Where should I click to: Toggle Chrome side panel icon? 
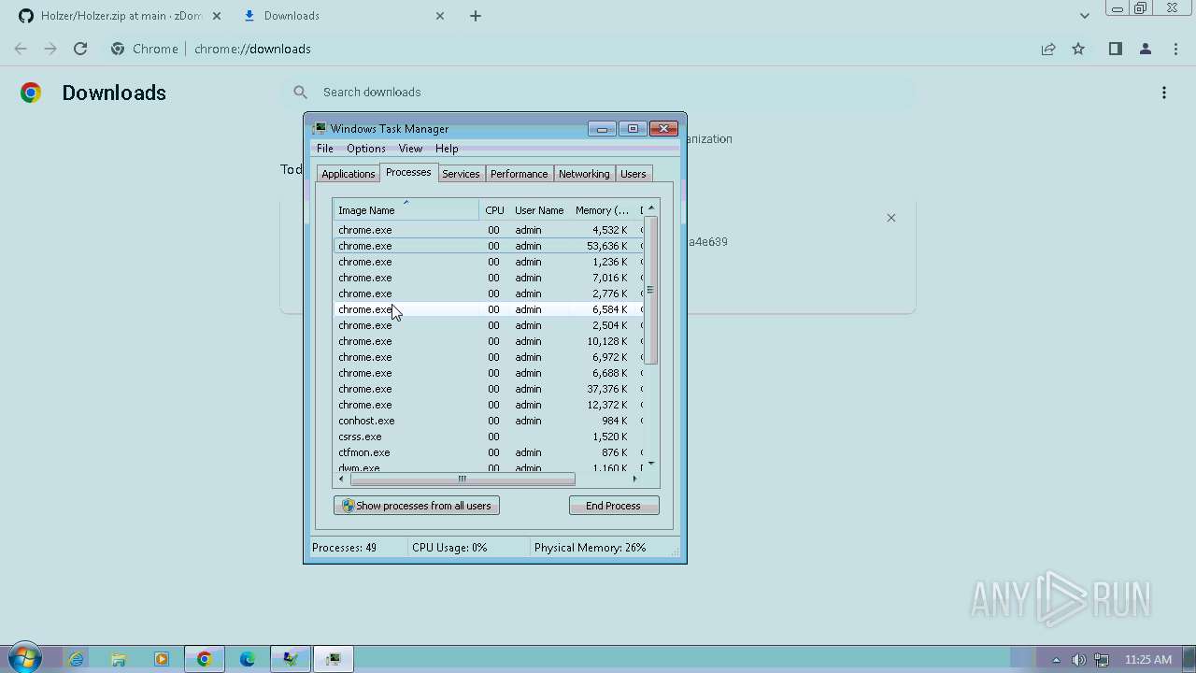click(1115, 50)
